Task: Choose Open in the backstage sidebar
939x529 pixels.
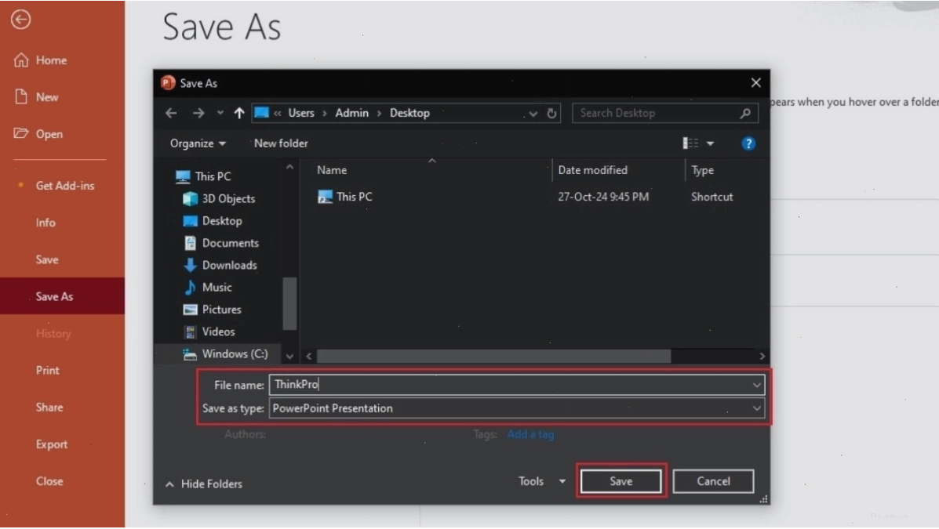Action: pos(49,134)
